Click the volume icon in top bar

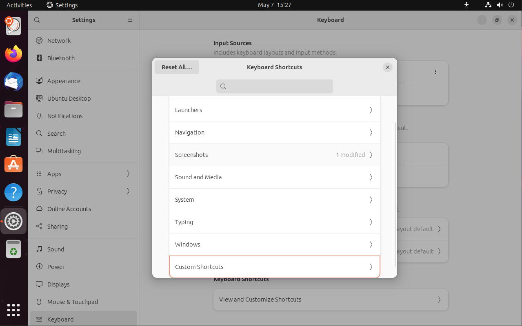coord(500,5)
